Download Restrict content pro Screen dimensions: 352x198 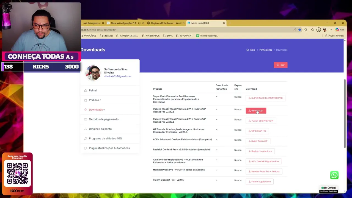(260, 151)
